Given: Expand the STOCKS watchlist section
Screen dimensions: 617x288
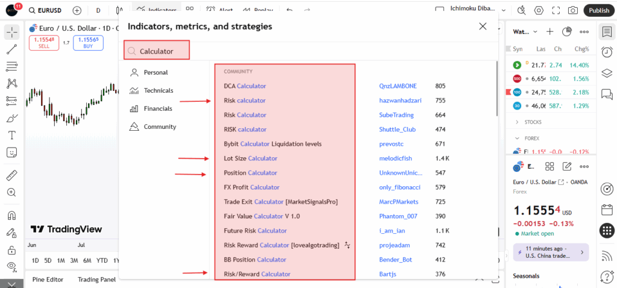Looking at the screenshot, I should 517,122.
